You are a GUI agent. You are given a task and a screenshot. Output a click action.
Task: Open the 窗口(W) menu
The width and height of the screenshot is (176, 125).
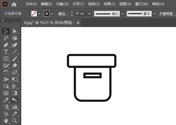(x=142, y=4)
